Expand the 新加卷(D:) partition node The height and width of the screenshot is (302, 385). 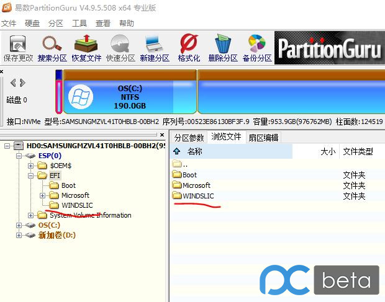(19, 235)
